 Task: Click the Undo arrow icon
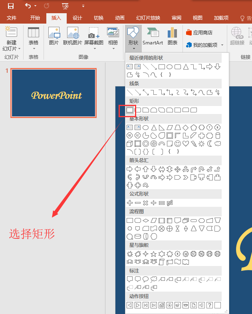click(x=28, y=6)
